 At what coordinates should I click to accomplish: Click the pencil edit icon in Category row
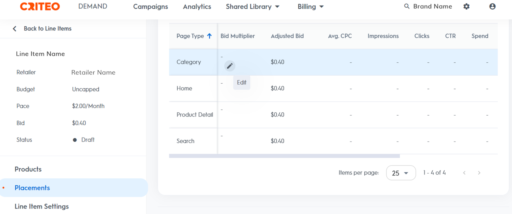pos(230,66)
